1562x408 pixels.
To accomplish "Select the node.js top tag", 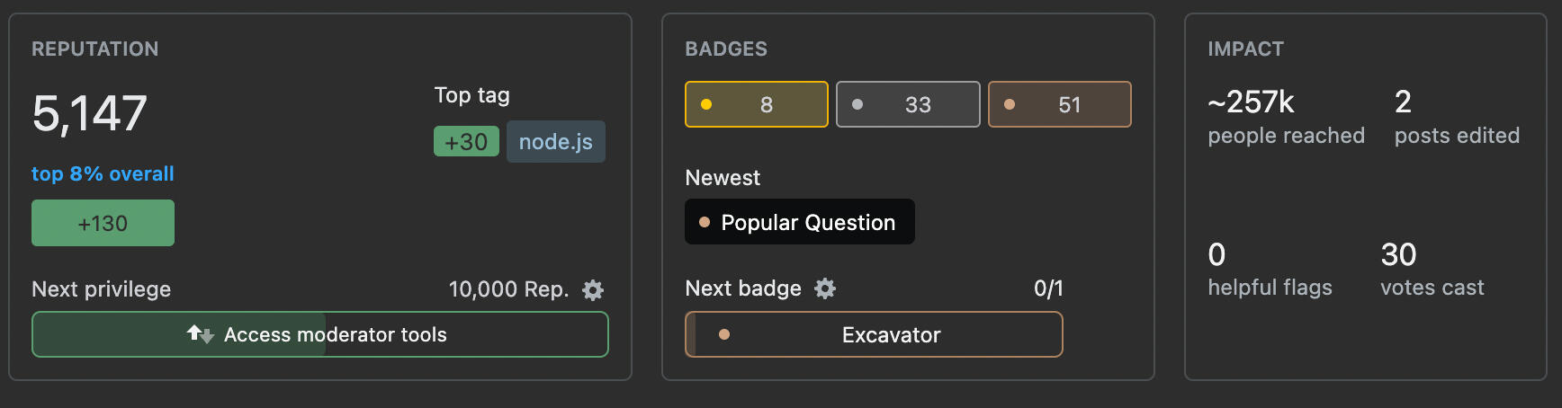I will pyautogui.click(x=555, y=142).
